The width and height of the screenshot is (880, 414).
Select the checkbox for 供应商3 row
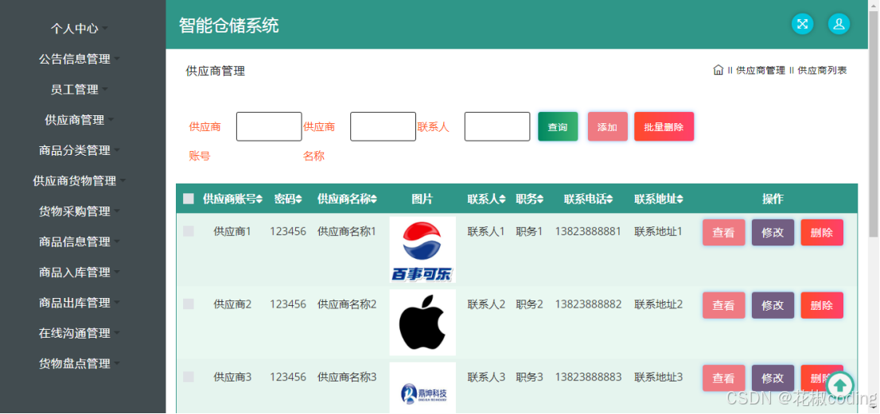coord(189,377)
